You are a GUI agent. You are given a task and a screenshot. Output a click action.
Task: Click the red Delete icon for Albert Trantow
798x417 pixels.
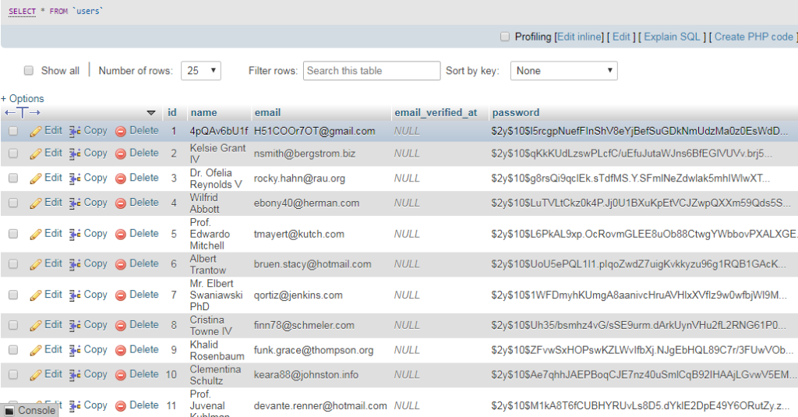[x=121, y=264]
